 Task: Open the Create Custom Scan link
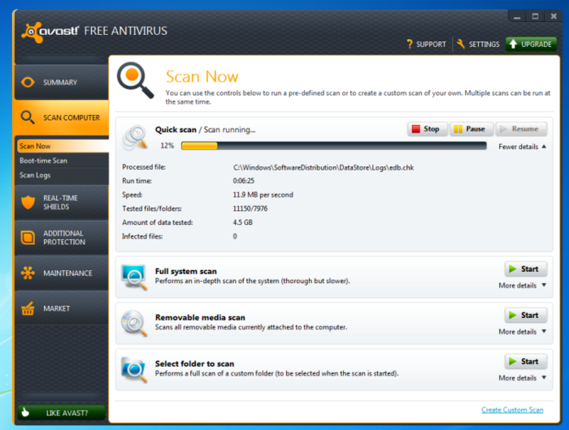pyautogui.click(x=512, y=410)
